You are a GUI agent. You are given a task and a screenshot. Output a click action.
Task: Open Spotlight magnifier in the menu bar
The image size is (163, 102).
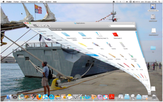coord(159,2)
